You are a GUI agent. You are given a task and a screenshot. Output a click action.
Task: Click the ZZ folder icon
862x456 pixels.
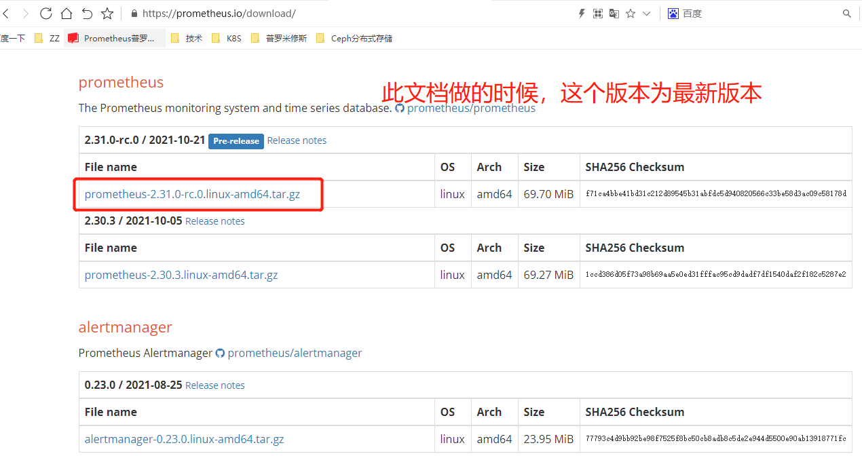(x=39, y=38)
